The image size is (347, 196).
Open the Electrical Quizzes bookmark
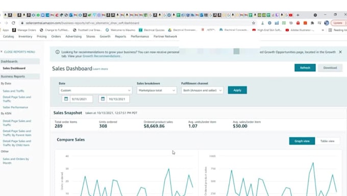pos(152,30)
